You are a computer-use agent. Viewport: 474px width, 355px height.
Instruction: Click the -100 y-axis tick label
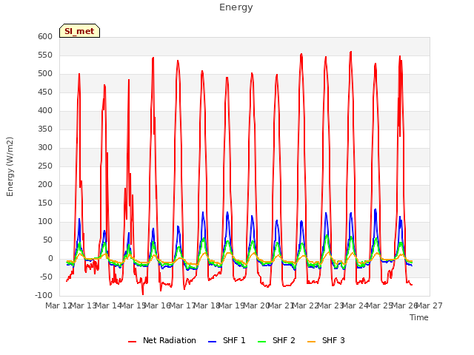44,296
